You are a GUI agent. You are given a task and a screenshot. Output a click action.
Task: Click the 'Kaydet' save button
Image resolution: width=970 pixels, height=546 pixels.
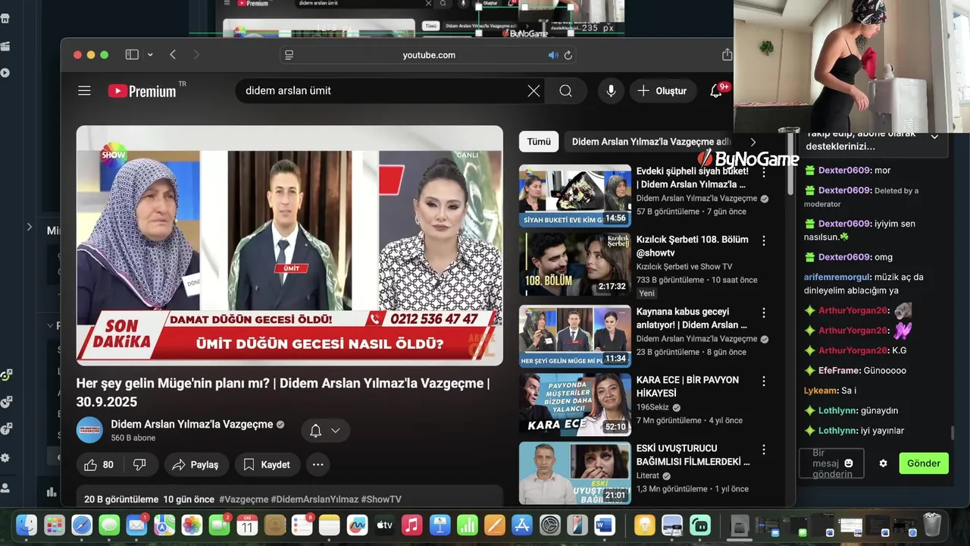pyautogui.click(x=268, y=465)
